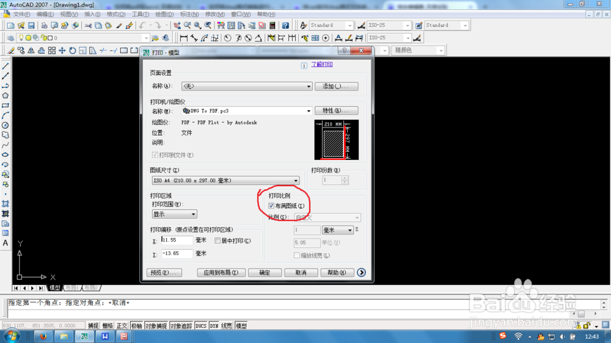Toggle DYN dynamic input in status bar
Viewport: 611px width, 343px height.
coord(214,326)
